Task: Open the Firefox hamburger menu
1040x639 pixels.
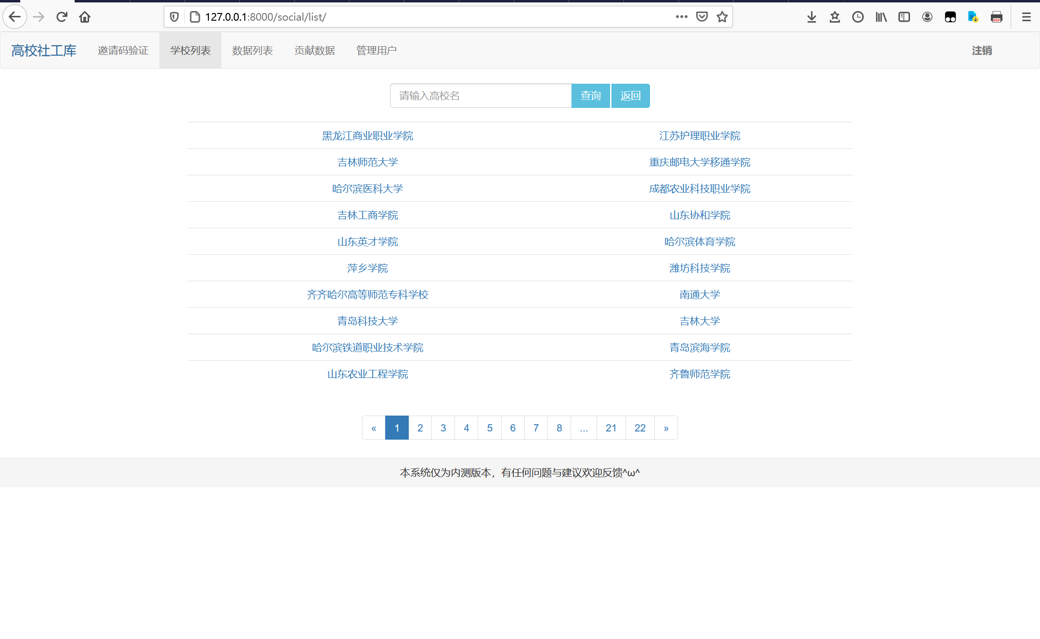Action: coord(1026,17)
